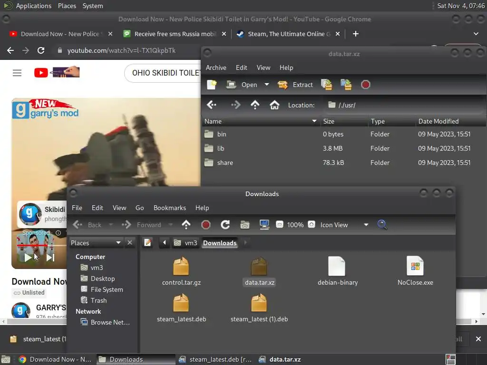Open archive manager Help menu
The width and height of the screenshot is (487, 365).
click(x=286, y=67)
